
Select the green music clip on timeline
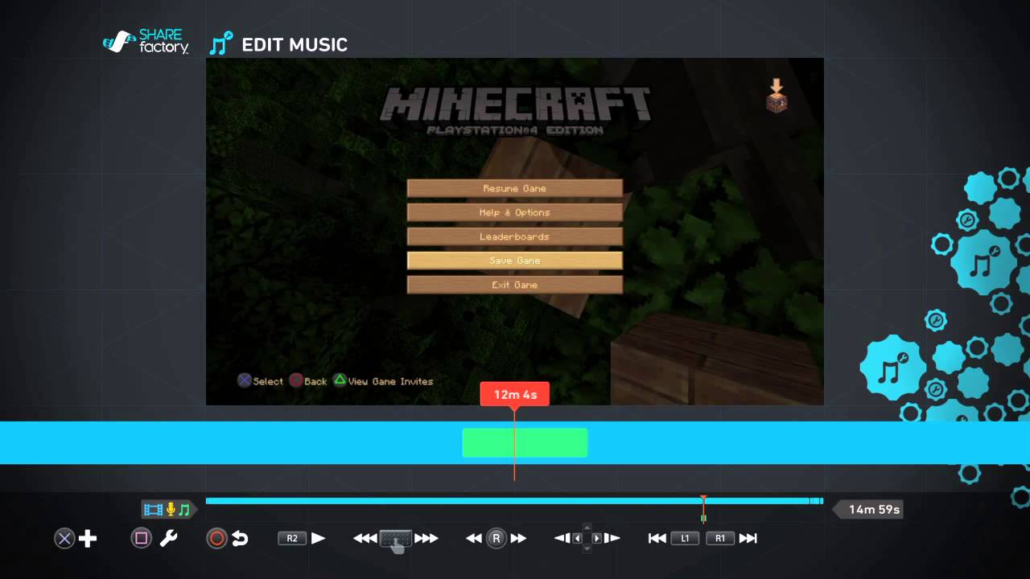click(x=525, y=443)
